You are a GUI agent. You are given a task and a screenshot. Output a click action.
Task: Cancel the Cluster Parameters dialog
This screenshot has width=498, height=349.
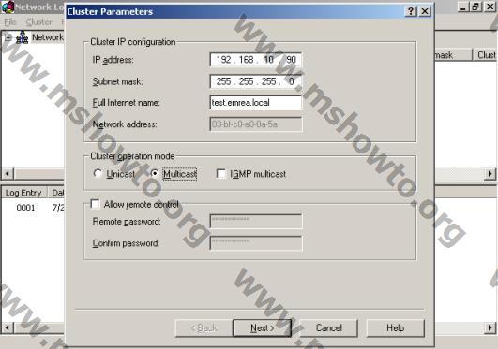pyautogui.click(x=329, y=327)
